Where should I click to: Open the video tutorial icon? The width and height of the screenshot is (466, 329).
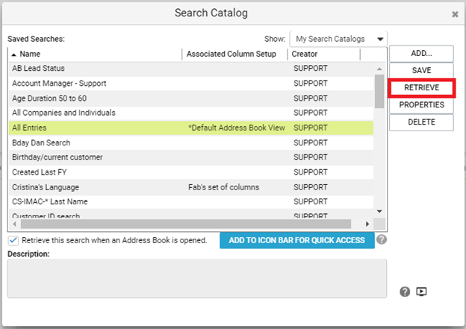[421, 292]
